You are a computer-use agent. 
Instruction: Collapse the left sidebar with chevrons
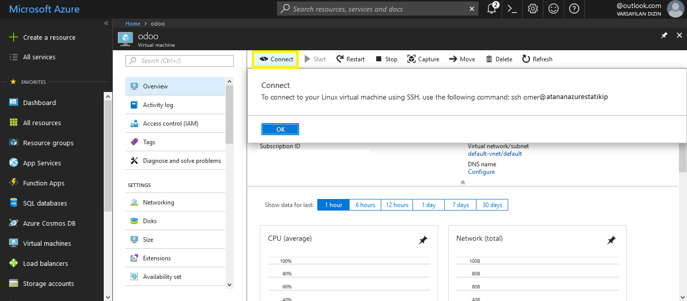106,24
